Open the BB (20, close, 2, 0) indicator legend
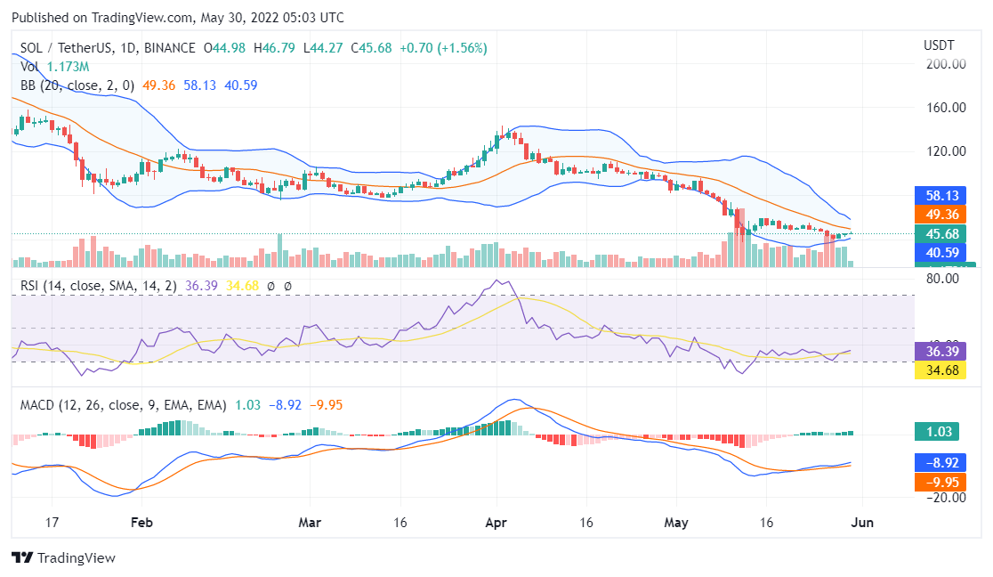 pos(77,85)
